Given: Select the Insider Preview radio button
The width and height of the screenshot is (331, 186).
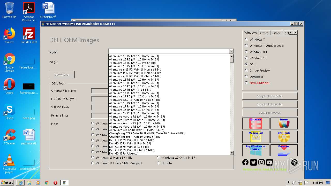Looking at the screenshot, I should pos(246,71).
